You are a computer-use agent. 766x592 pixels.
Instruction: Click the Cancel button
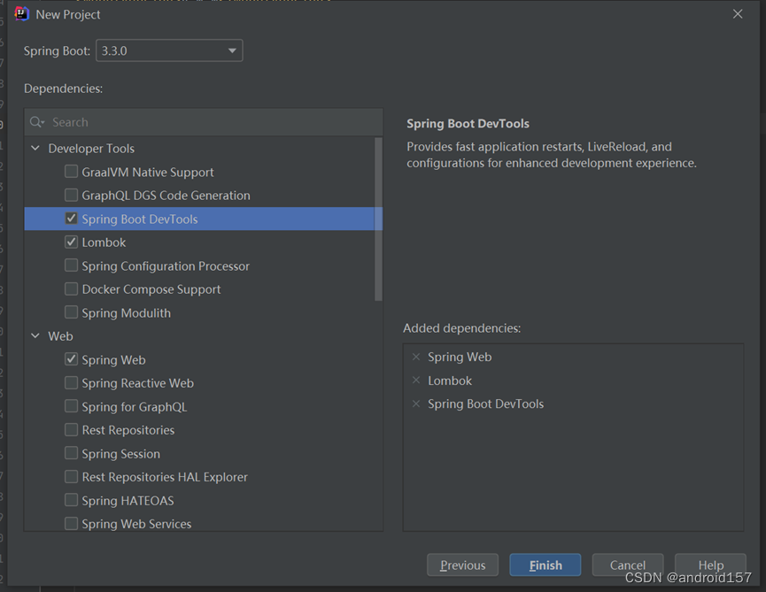point(628,565)
